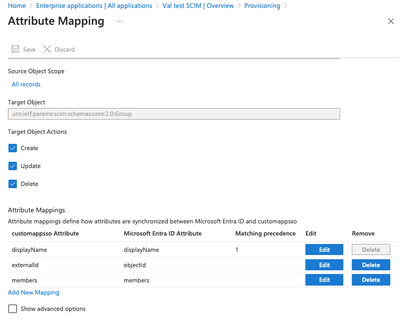Edit the displayName attribute mapping
This screenshot has width=404, height=323.
(x=324, y=250)
